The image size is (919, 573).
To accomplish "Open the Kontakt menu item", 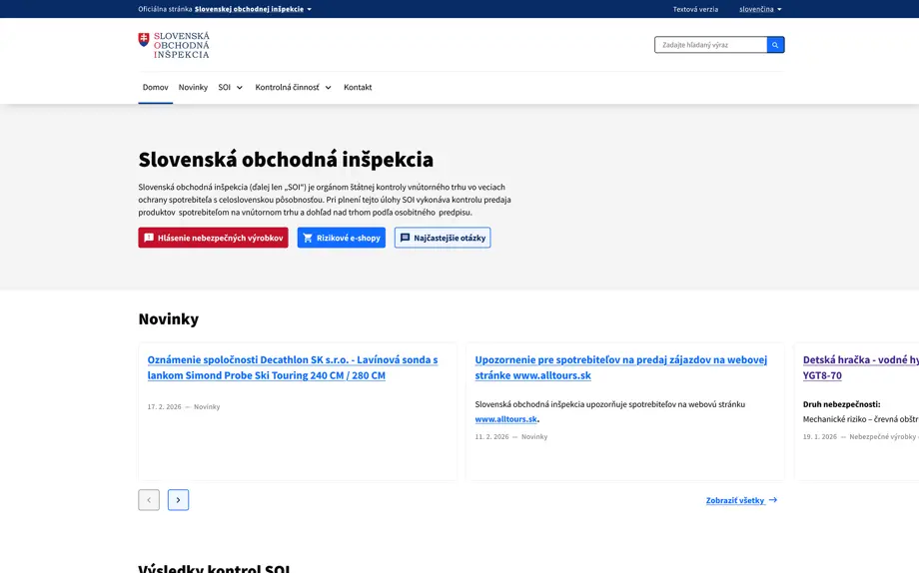I will [x=358, y=87].
